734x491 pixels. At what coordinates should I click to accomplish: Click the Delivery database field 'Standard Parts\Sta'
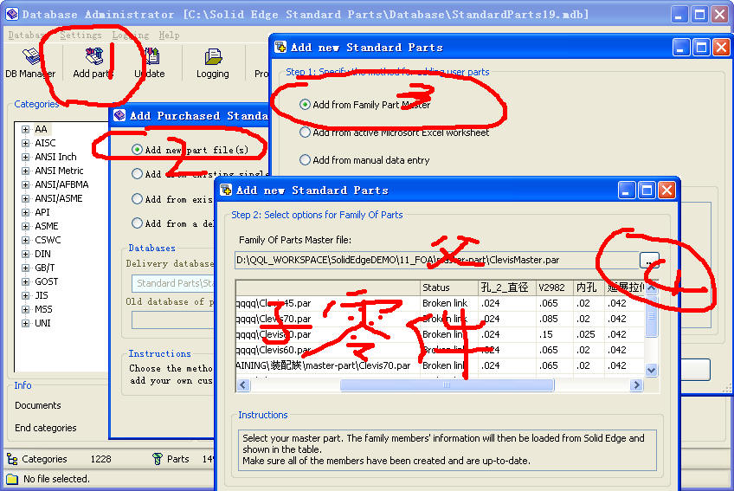pyautogui.click(x=173, y=283)
